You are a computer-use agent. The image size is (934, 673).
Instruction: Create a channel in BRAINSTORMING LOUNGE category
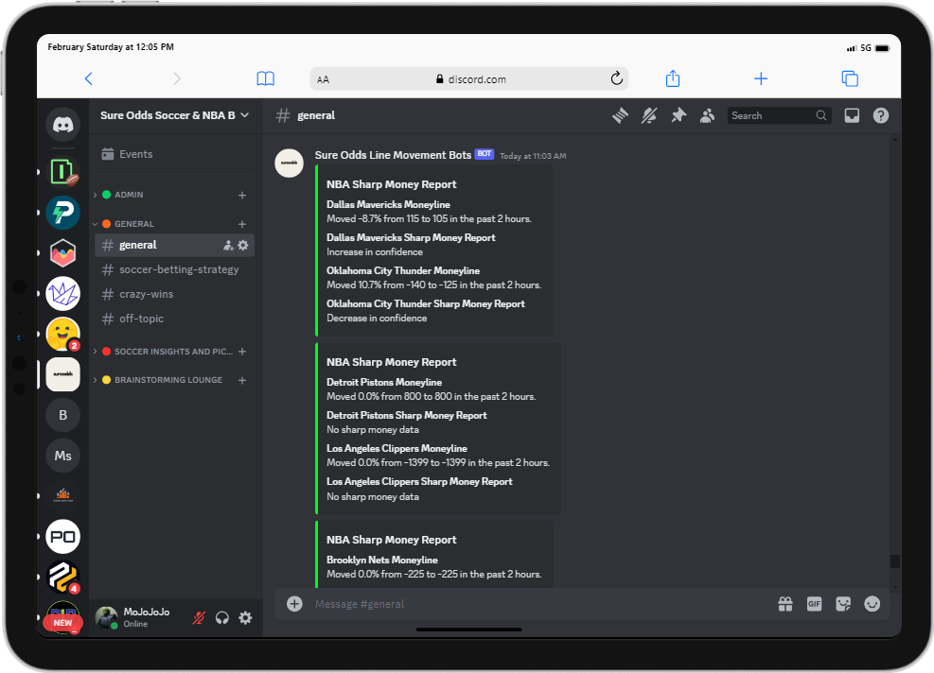[242, 380]
